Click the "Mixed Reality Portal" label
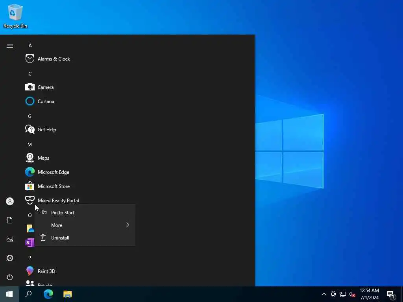This screenshot has height=302, width=403. (58, 200)
